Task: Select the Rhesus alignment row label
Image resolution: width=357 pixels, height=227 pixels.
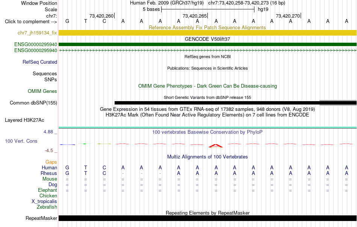Action: (49, 173)
